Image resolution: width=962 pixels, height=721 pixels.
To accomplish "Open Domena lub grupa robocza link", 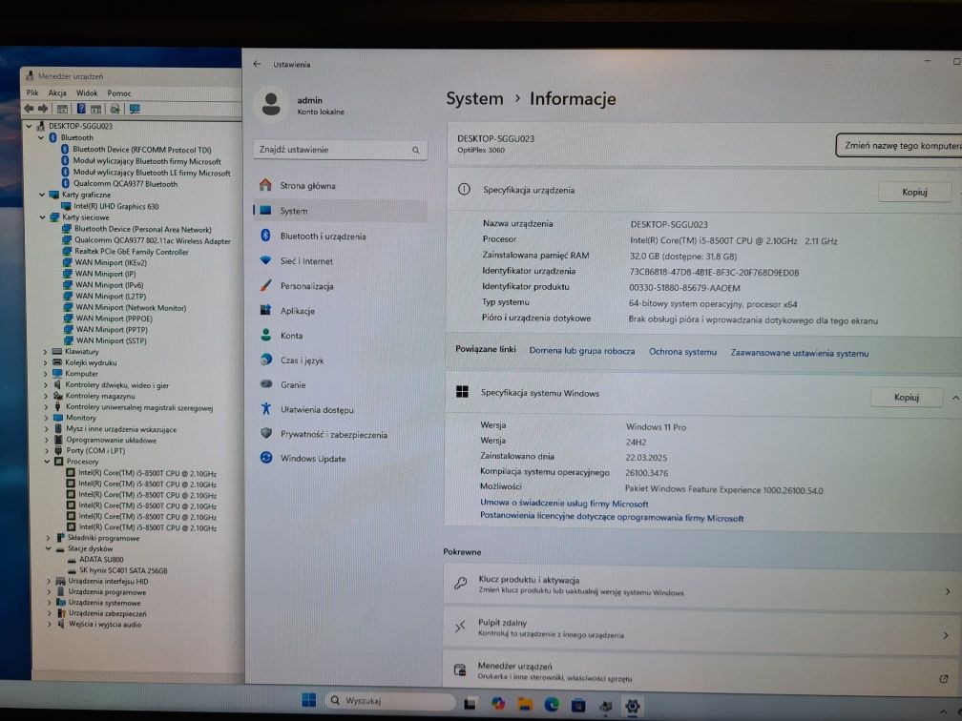I will (x=581, y=351).
